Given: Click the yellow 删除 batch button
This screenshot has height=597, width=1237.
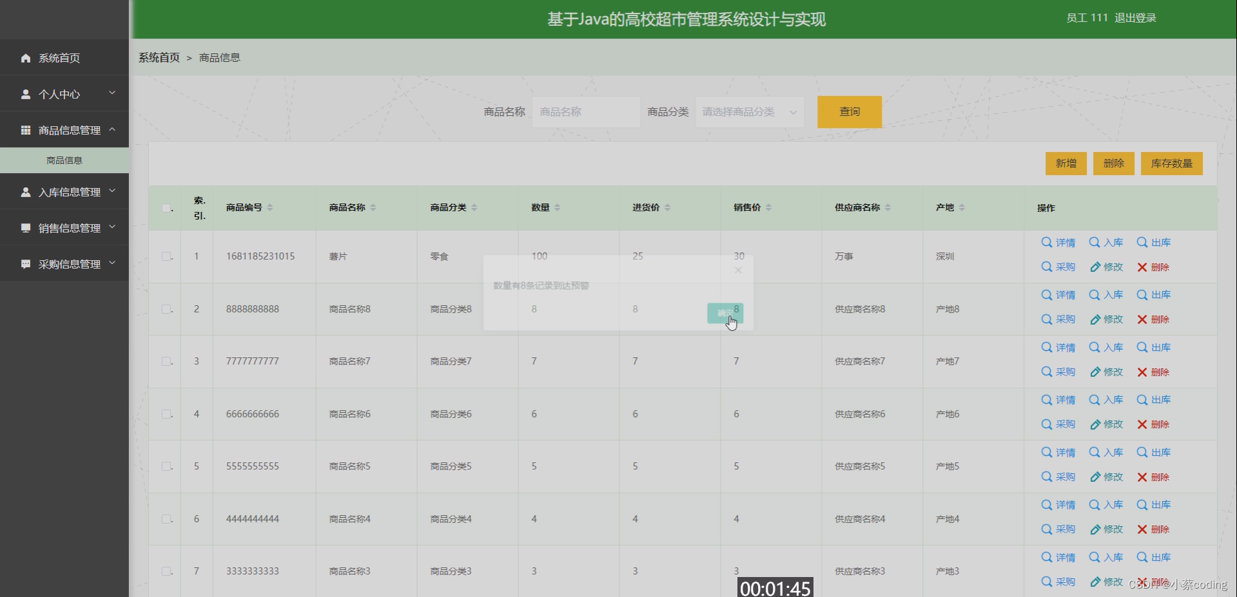Looking at the screenshot, I should (1114, 164).
